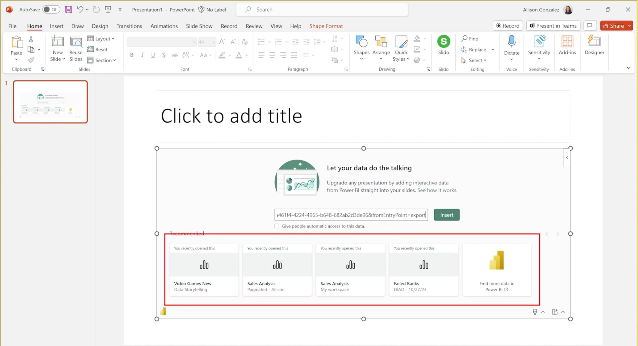Open the Transitions ribbon tab

pos(129,26)
